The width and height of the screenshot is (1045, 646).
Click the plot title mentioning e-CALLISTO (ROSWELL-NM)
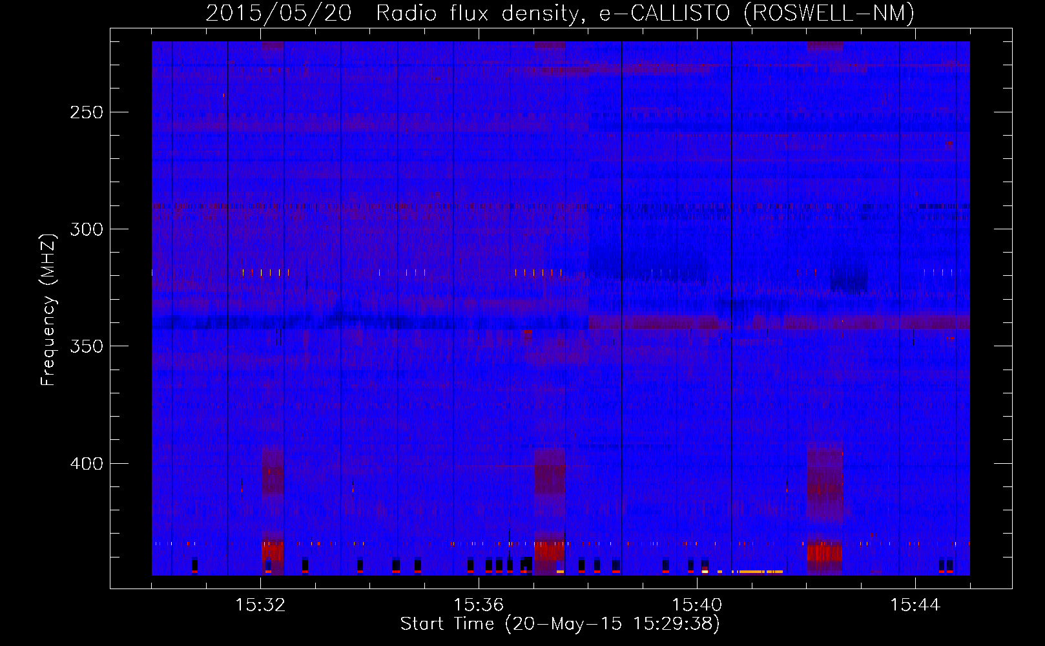point(560,13)
